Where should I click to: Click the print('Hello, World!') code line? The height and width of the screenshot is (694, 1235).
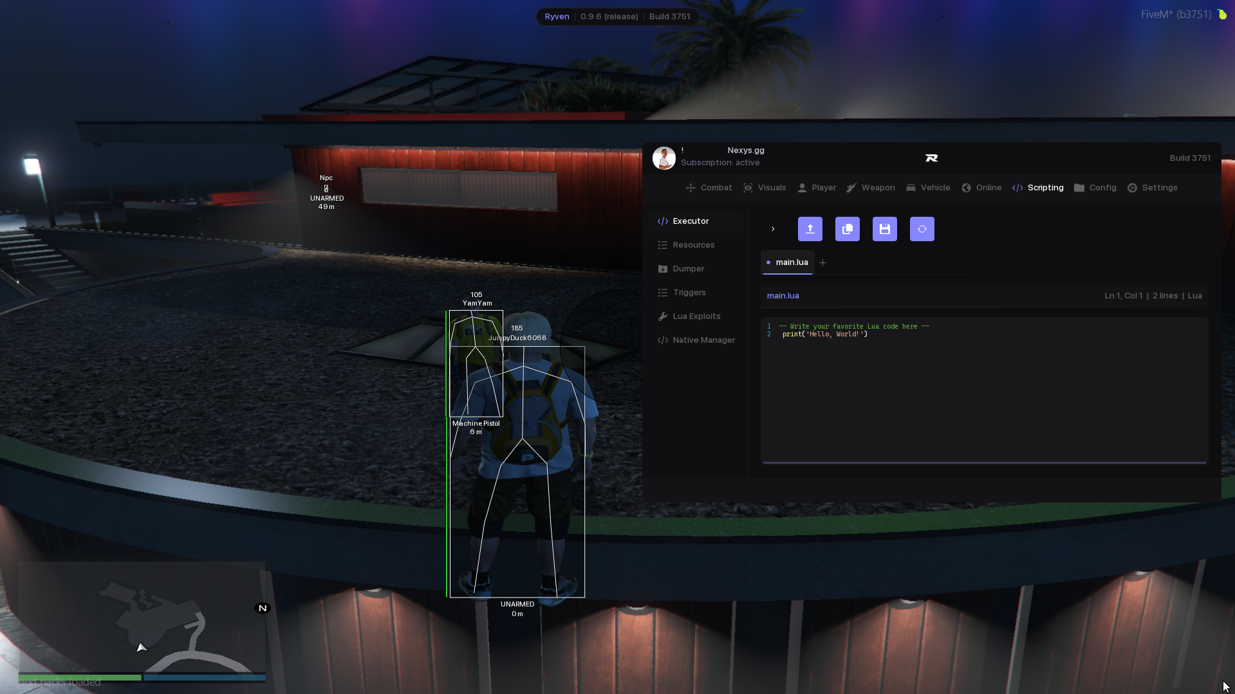(824, 334)
